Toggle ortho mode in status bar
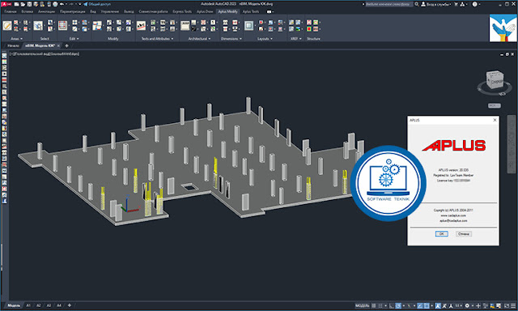The width and height of the screenshot is (518, 311). click(392, 305)
